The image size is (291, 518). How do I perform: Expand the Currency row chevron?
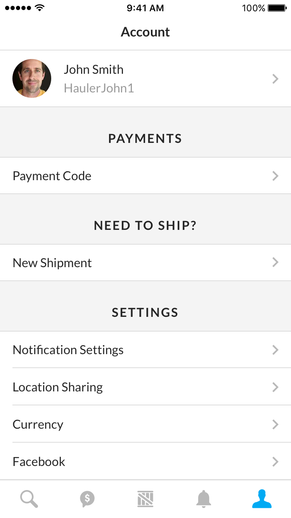pos(275,424)
